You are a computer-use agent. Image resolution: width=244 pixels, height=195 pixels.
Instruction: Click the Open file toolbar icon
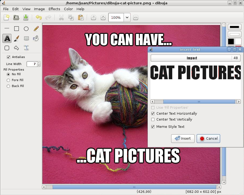point(16,17)
